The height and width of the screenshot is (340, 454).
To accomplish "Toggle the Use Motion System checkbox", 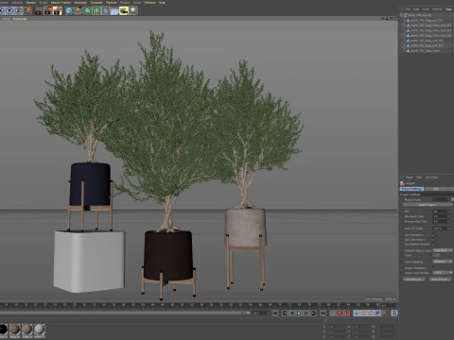I will (434, 244).
